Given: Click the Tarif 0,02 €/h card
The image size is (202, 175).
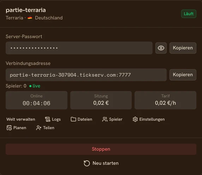Looking at the screenshot, I should coord(165,100).
